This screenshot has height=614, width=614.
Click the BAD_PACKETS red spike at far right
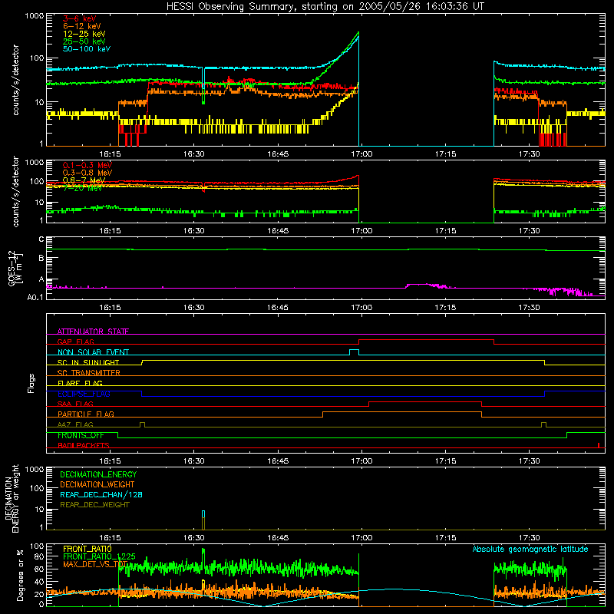tap(599, 445)
